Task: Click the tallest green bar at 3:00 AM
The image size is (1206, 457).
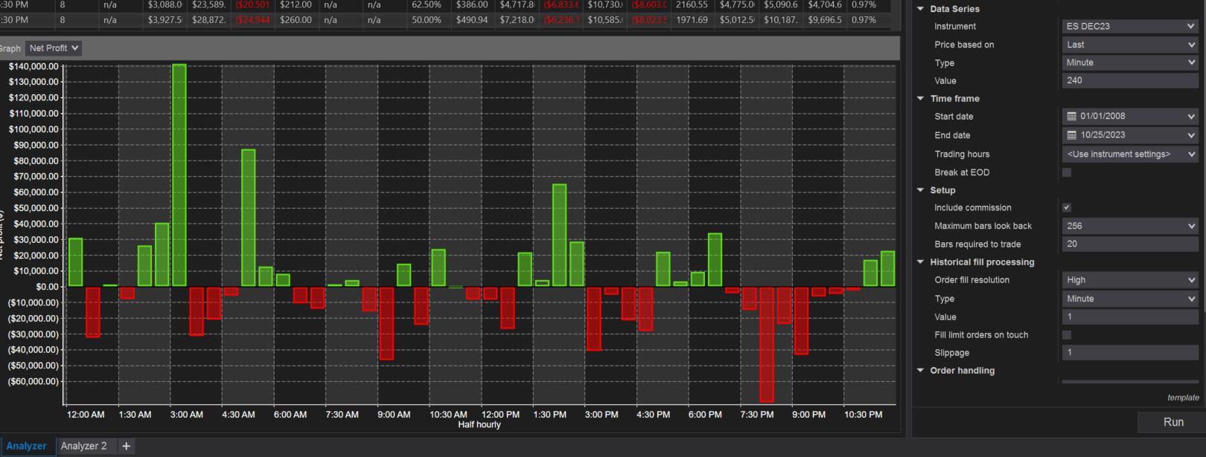Action: (179, 175)
